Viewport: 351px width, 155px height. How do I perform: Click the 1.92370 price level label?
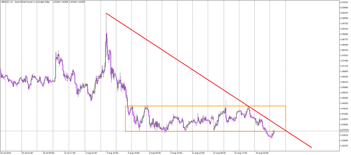345,146
